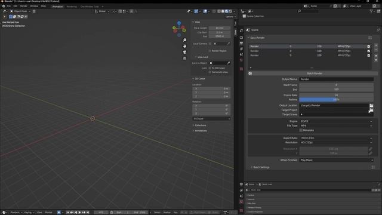
Task: Remove the selected render job with the minus button
Action: click(376, 50)
